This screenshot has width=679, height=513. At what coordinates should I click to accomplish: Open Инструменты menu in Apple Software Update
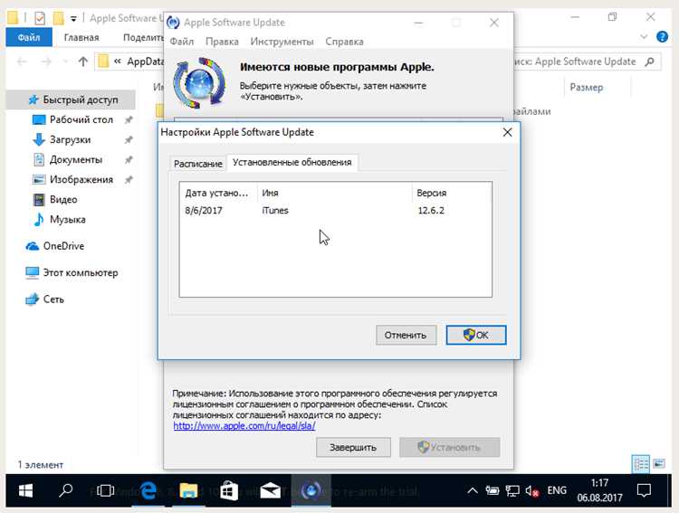point(282,42)
